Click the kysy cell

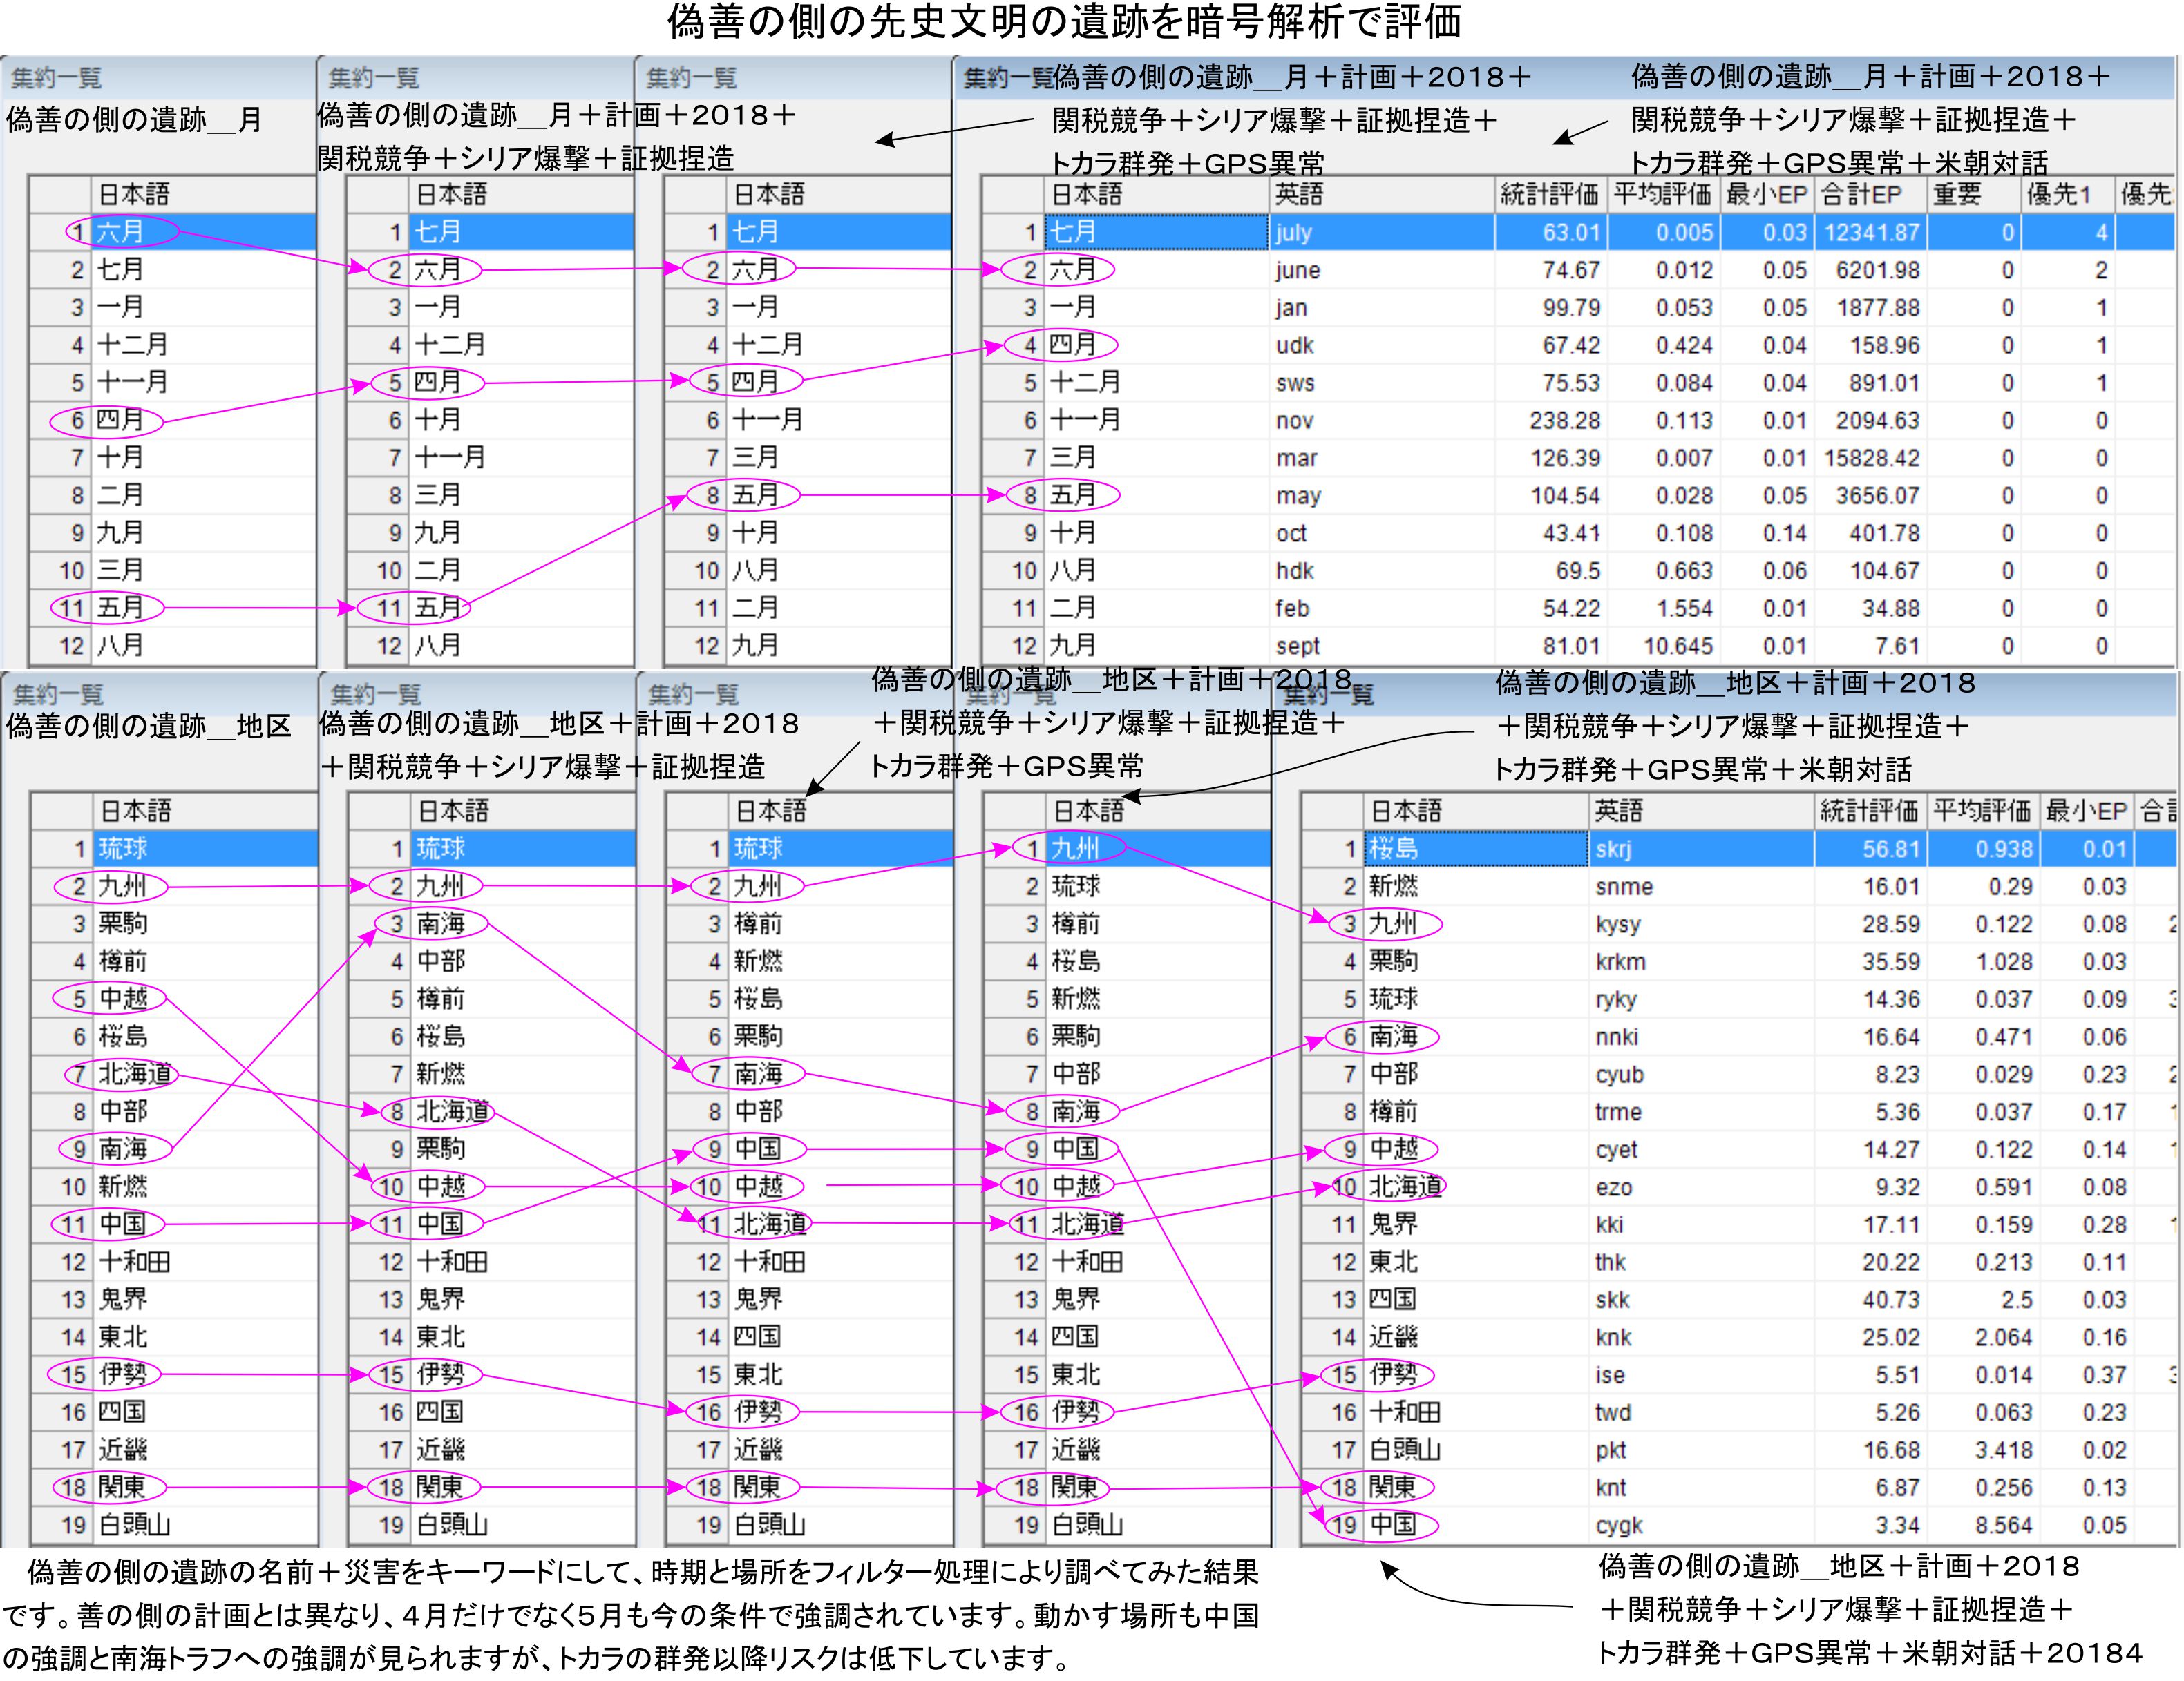click(1617, 925)
